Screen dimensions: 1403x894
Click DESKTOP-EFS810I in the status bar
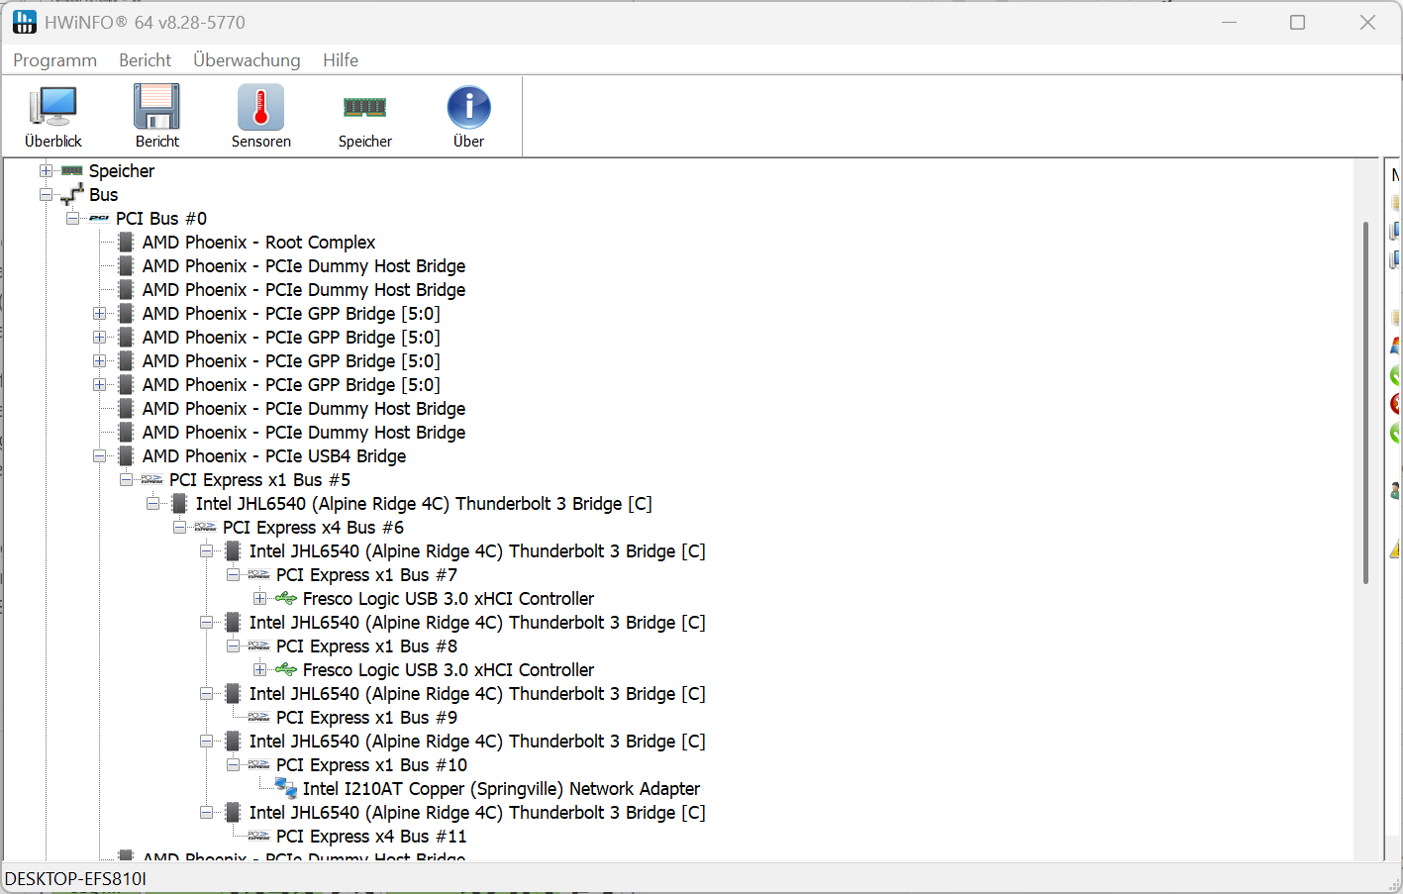(x=75, y=878)
